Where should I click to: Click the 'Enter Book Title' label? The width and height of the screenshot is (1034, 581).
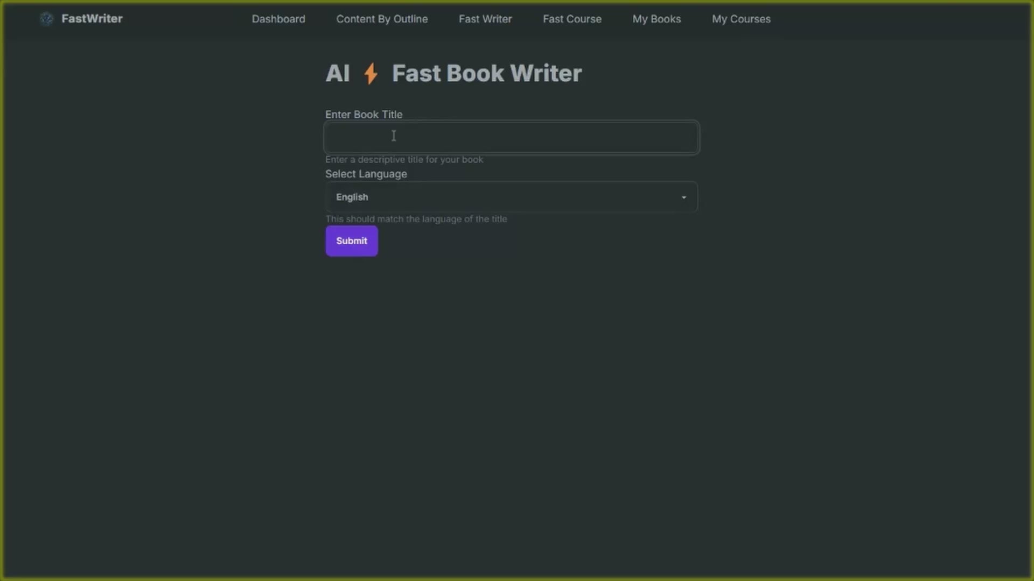pyautogui.click(x=364, y=115)
